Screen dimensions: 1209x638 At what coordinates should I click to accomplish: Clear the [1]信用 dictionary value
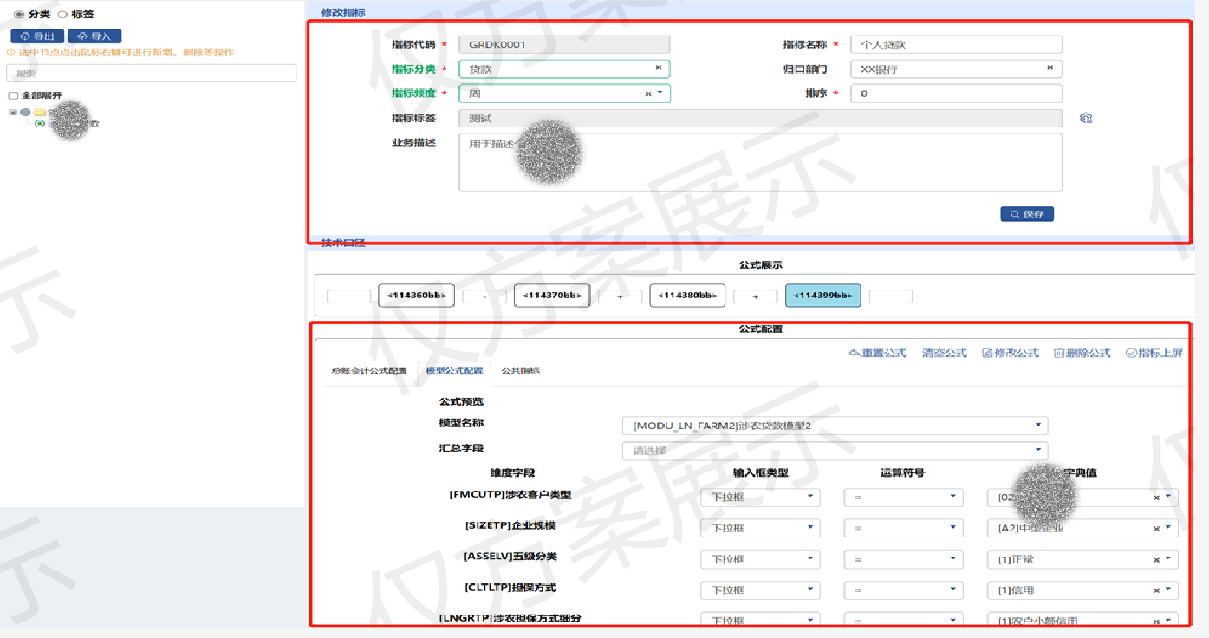pyautogui.click(x=1156, y=590)
